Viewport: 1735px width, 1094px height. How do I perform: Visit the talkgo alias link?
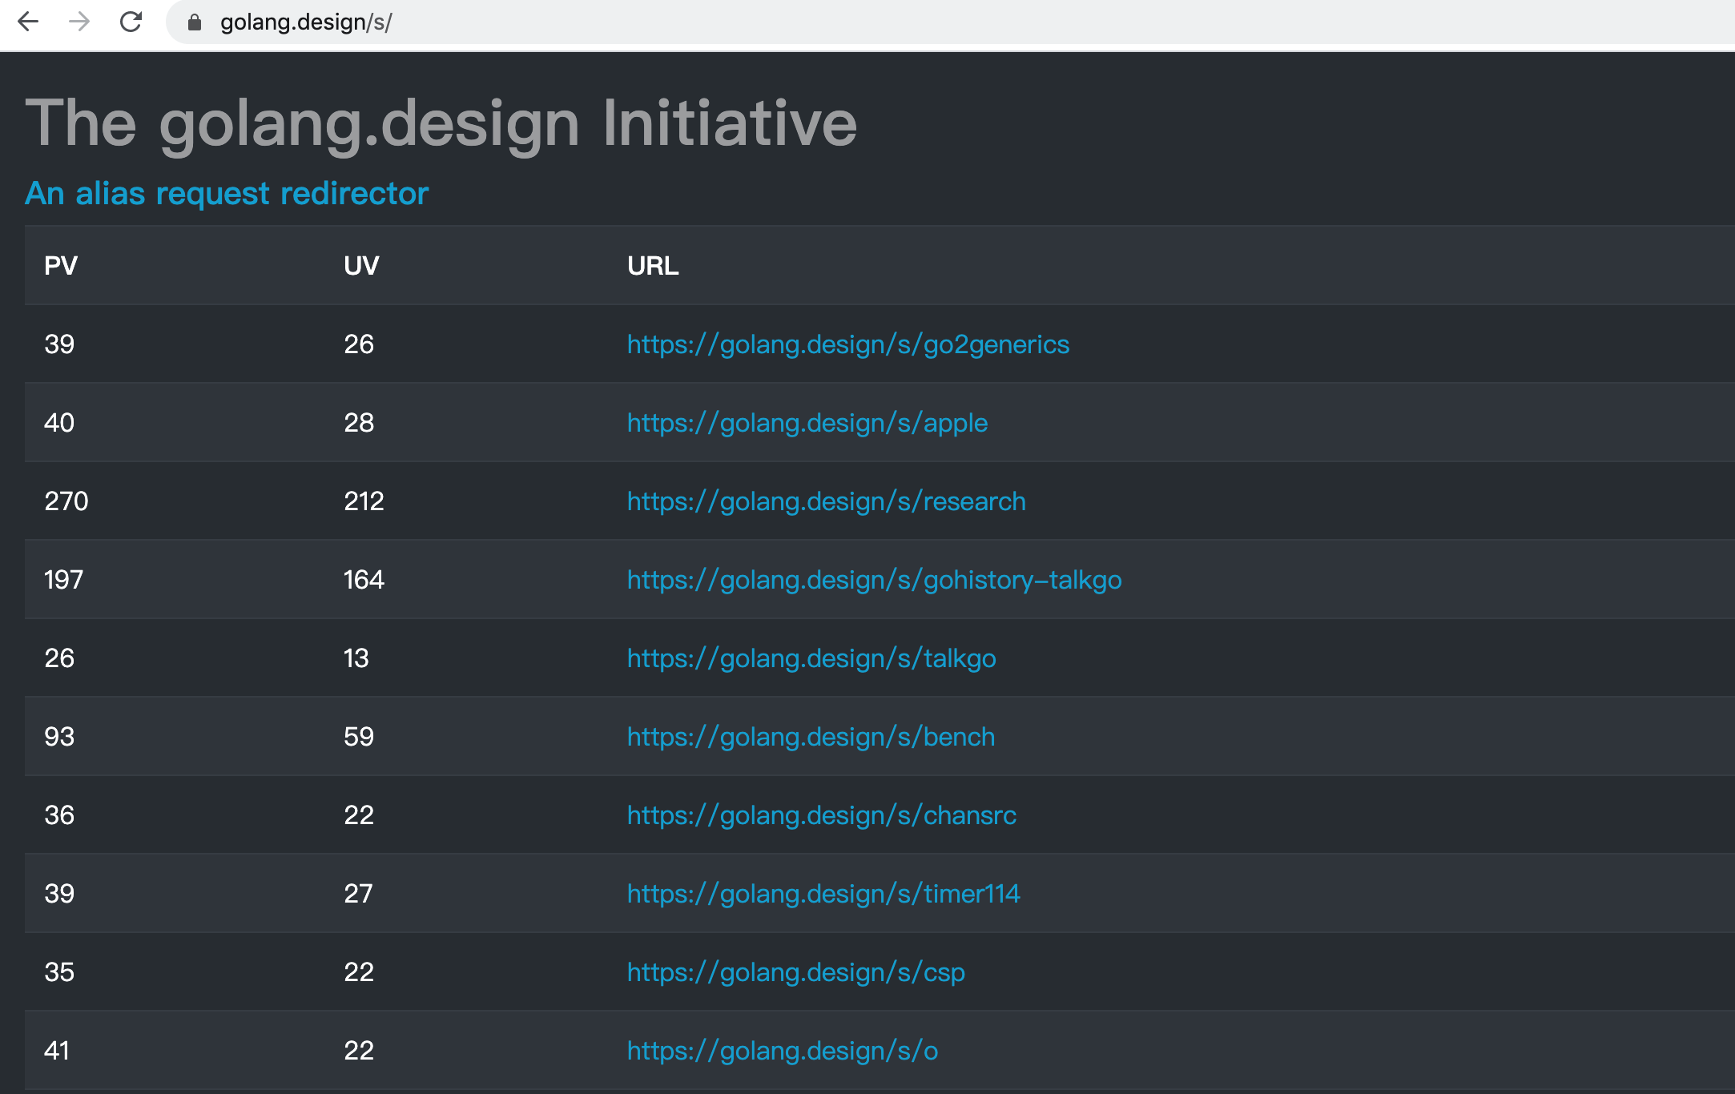[811, 658]
